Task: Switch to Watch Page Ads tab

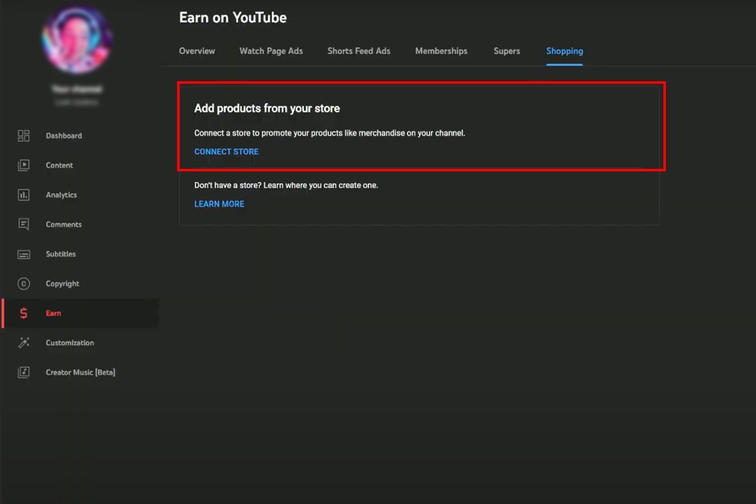Action: pos(271,51)
